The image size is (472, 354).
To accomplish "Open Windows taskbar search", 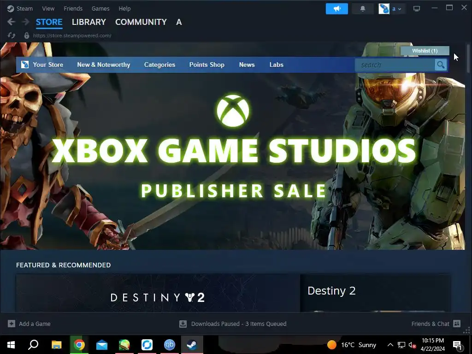I will click(33, 345).
